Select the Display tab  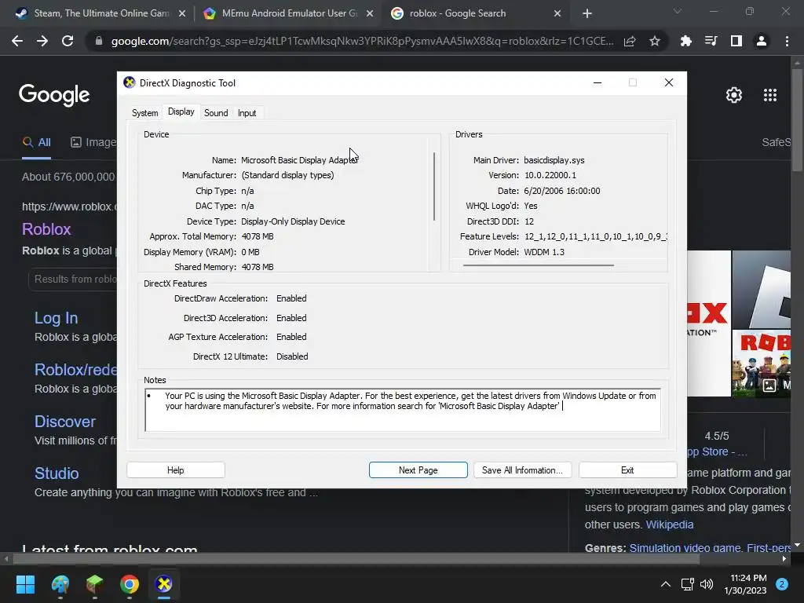(x=181, y=111)
